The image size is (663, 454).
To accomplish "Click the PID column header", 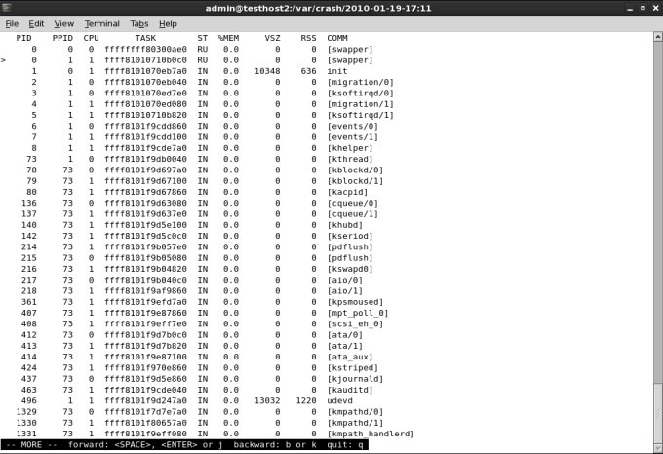I will (23, 38).
